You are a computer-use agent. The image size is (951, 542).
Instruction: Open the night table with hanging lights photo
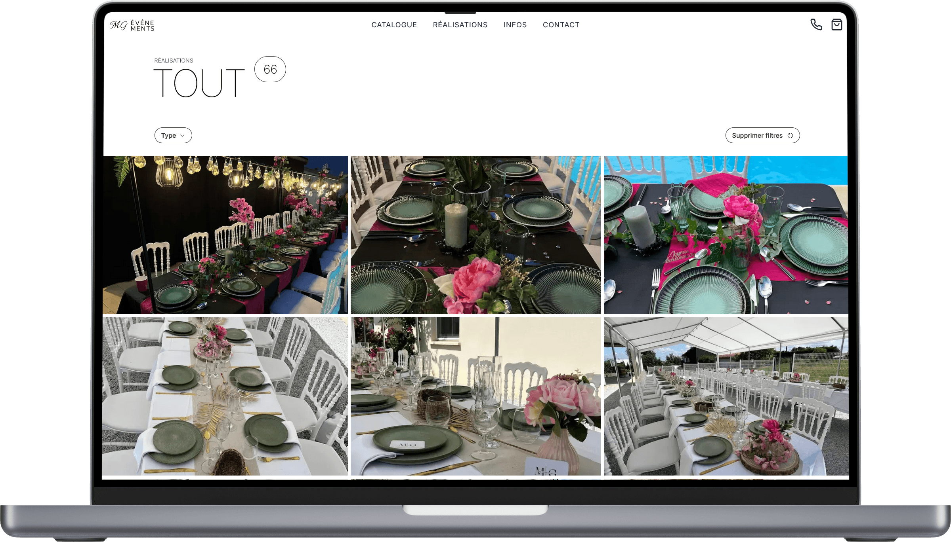225,235
